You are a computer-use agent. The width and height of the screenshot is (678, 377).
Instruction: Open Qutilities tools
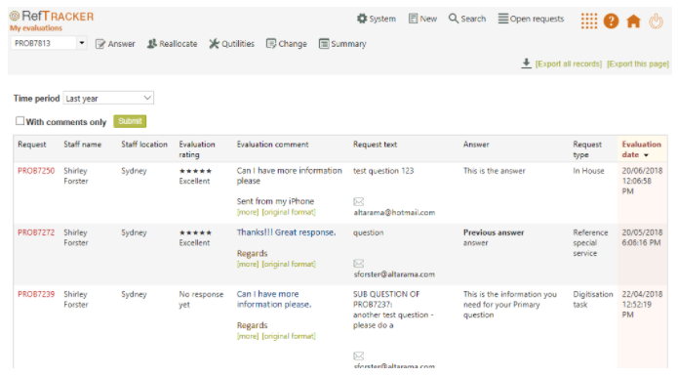pyautogui.click(x=232, y=44)
